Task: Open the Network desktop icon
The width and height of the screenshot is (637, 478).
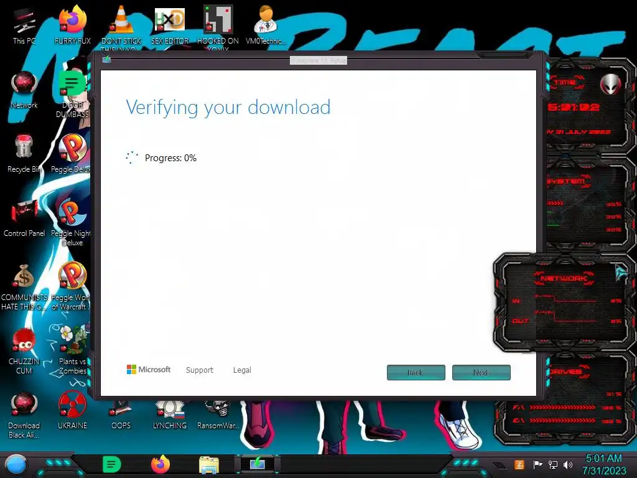Action: point(24,90)
